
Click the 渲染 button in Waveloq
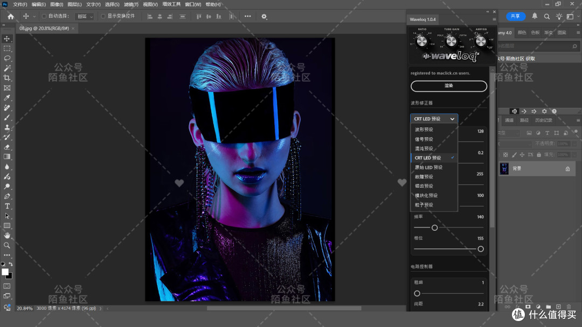pos(449,86)
